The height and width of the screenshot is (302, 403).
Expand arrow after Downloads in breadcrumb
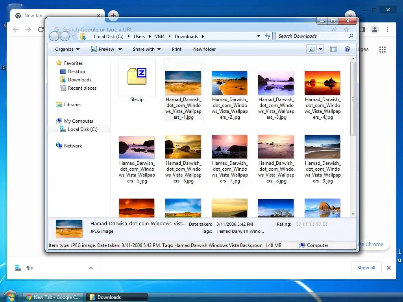point(203,37)
